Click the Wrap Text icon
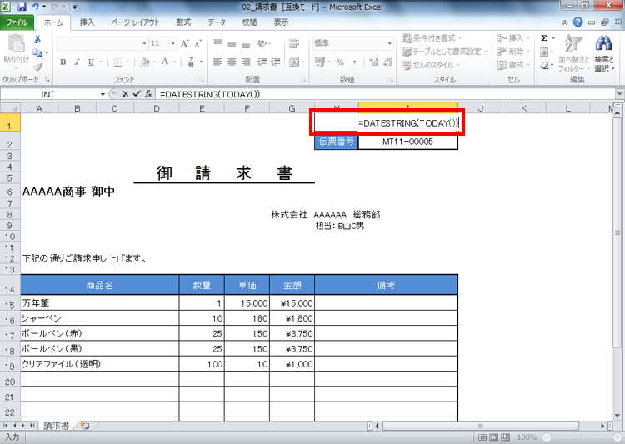This screenshot has width=625, height=444. (294, 43)
